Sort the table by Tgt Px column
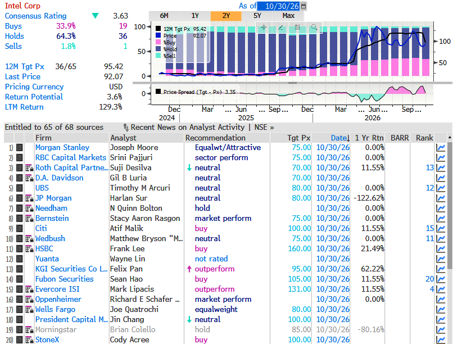The width and height of the screenshot is (453, 344). (299, 138)
